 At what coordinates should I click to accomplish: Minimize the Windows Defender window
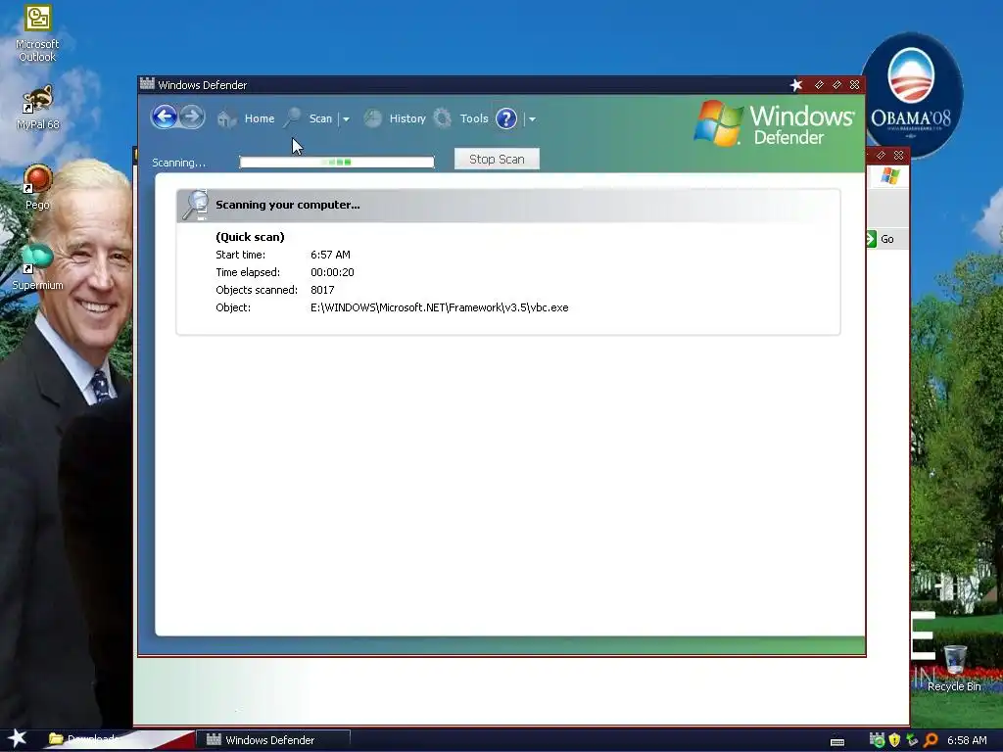click(819, 84)
